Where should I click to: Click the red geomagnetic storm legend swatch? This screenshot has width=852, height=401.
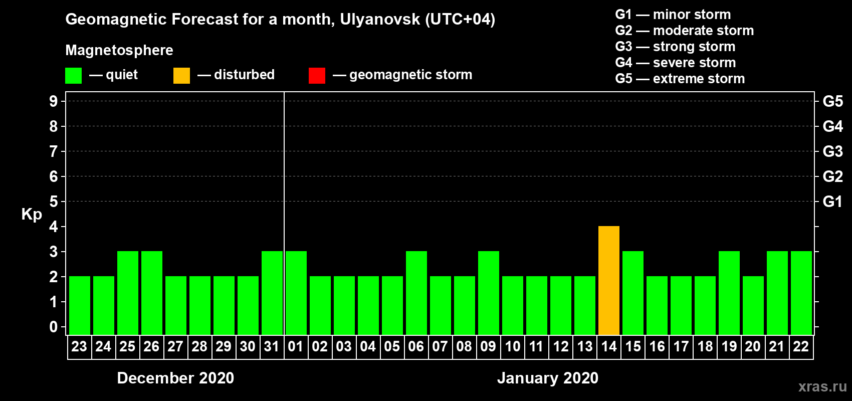click(317, 75)
